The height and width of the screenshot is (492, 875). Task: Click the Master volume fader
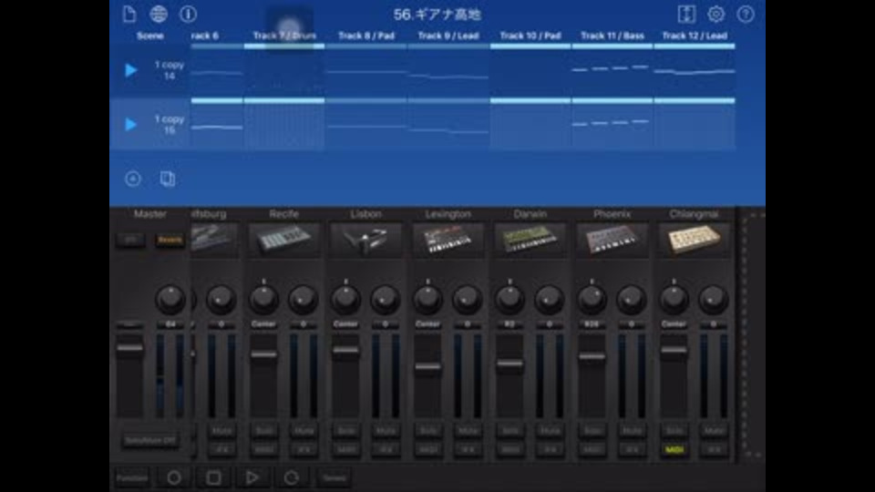(129, 348)
